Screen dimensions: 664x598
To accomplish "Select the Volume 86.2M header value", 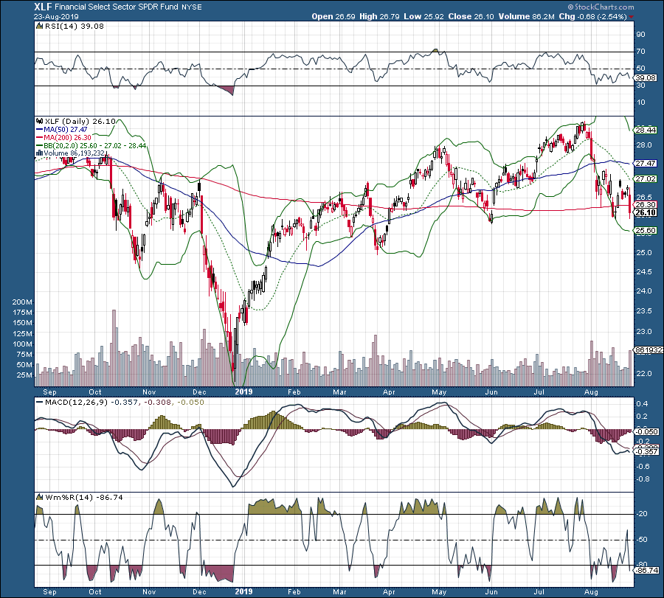I will [526, 16].
